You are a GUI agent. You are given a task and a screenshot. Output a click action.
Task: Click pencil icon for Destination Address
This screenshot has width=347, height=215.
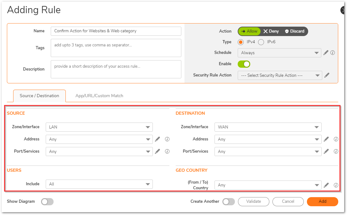coord(326,139)
